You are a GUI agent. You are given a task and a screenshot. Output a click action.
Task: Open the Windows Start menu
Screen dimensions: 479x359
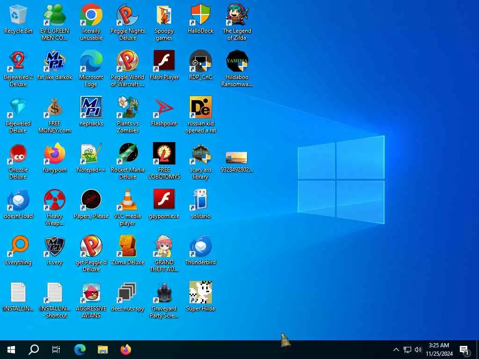11,350
